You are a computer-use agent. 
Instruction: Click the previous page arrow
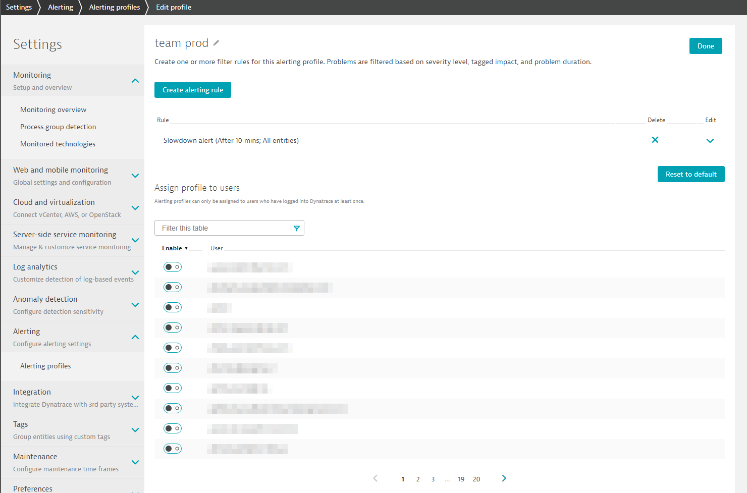pyautogui.click(x=375, y=478)
